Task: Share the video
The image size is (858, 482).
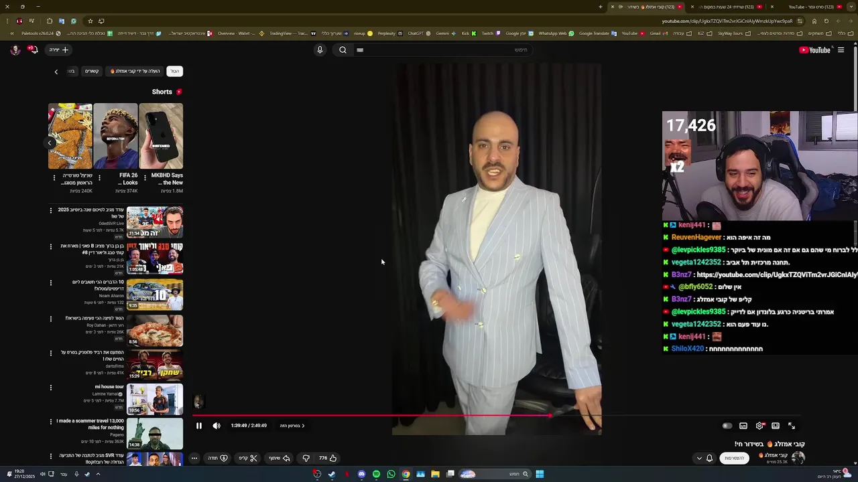Action: pyautogui.click(x=280, y=458)
